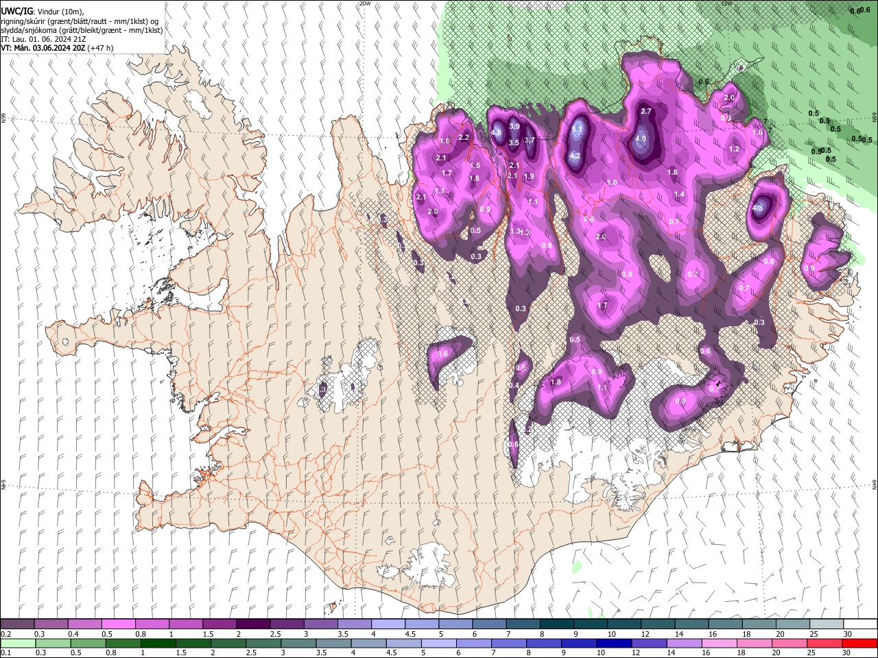Click the dark teal snow swatch between 8 and 9
The width and height of the screenshot is (878, 658).
[556, 624]
